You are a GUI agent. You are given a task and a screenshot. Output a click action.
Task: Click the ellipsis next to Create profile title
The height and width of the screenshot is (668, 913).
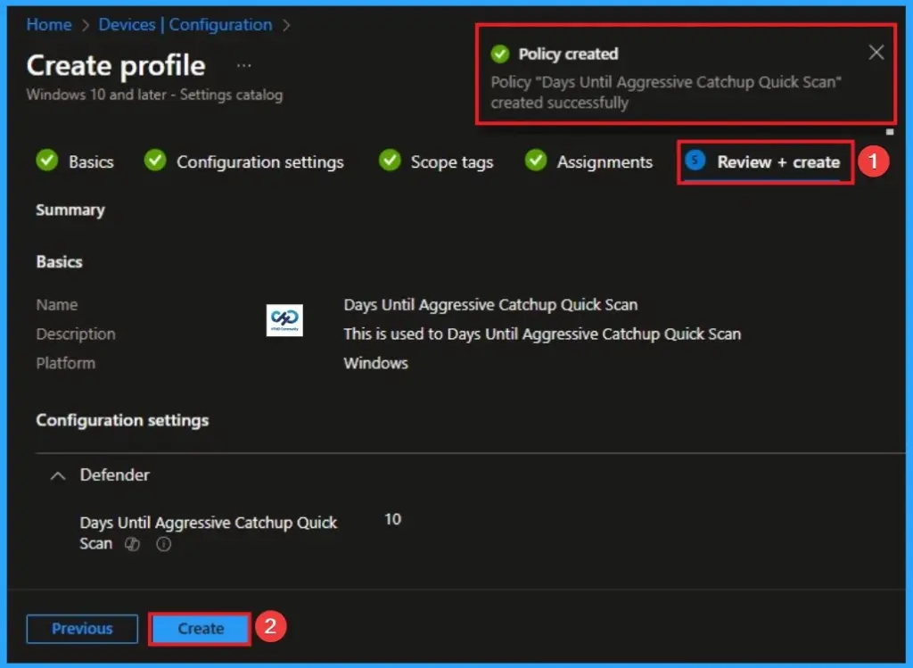(x=243, y=64)
